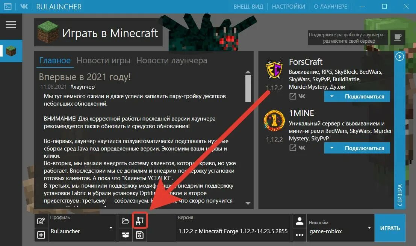This screenshot has width=416, height=246.
Task: Select the version 1.12.2 Forge field
Action: (233, 228)
